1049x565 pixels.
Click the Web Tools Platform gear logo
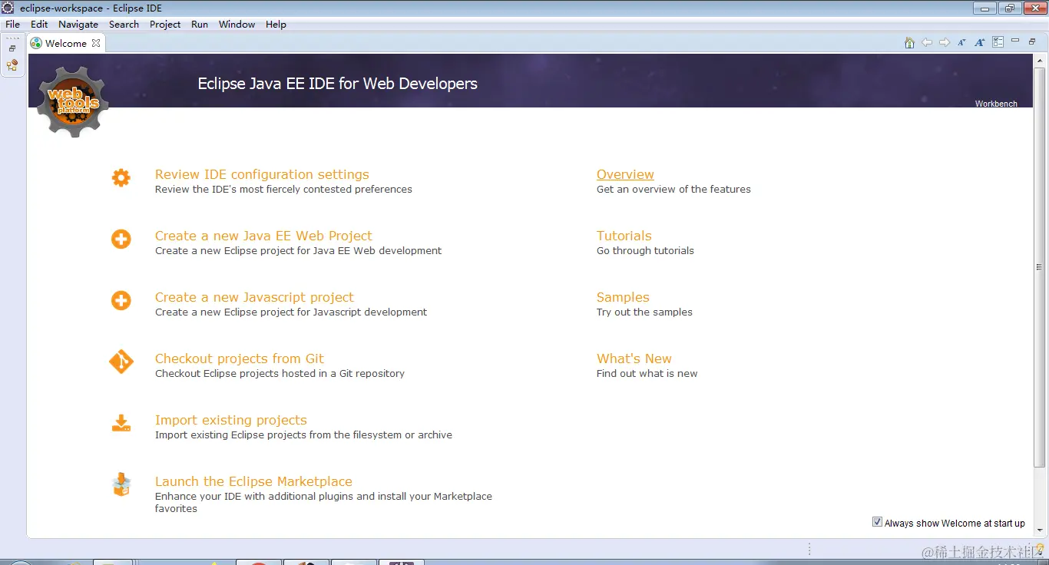73,102
